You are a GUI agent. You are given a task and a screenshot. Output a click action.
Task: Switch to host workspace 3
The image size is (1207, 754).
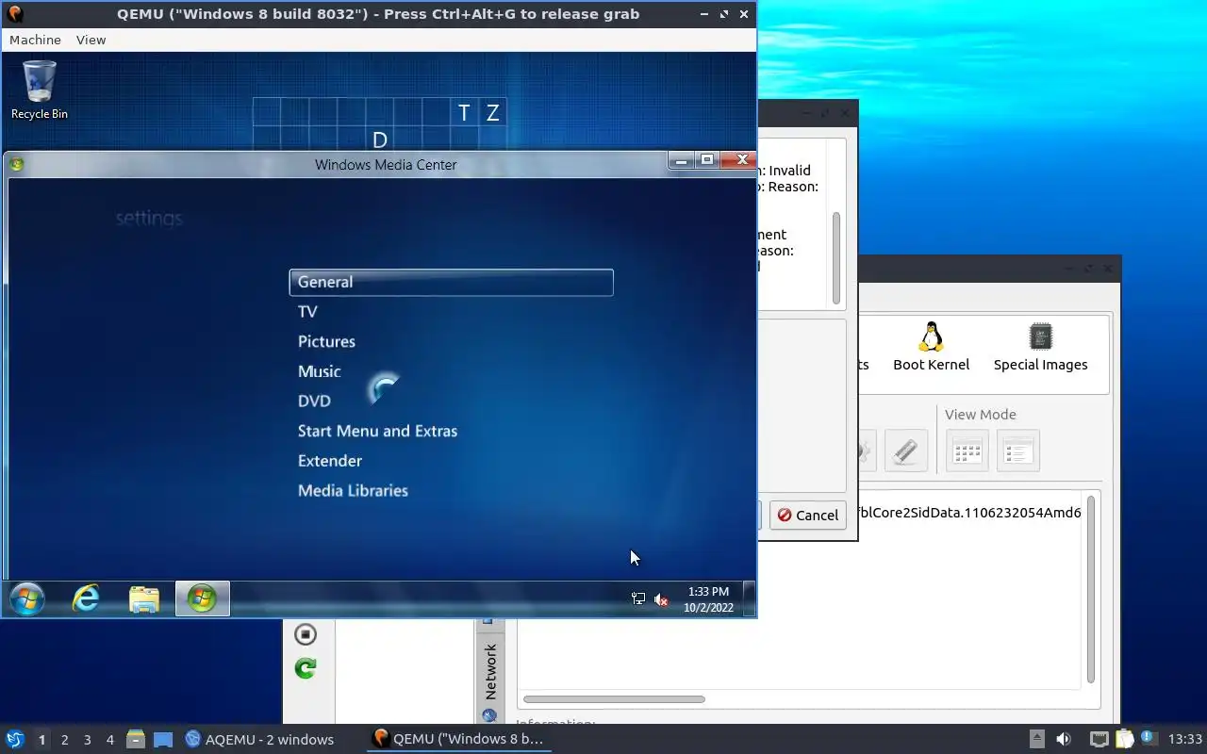(x=87, y=739)
